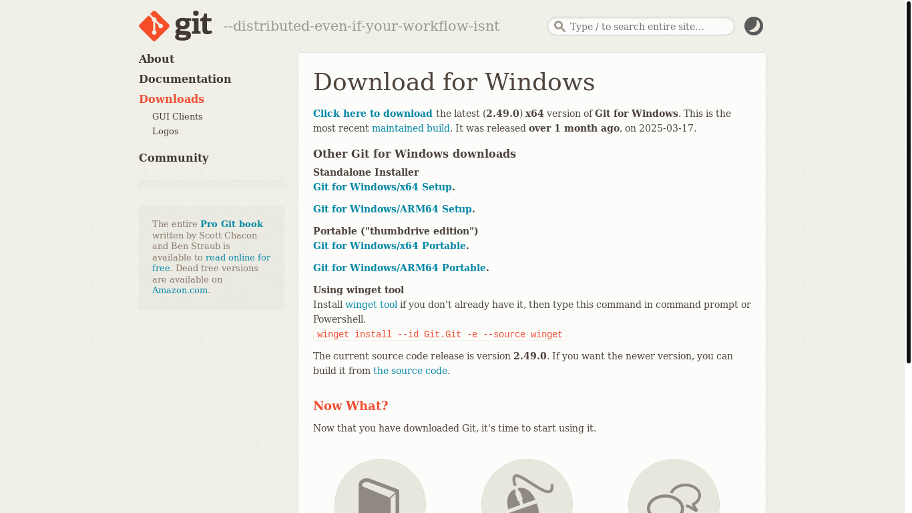Click the 'Portable ("thumbdrive edition")' subheading
The height and width of the screenshot is (513, 912).
pos(396,231)
